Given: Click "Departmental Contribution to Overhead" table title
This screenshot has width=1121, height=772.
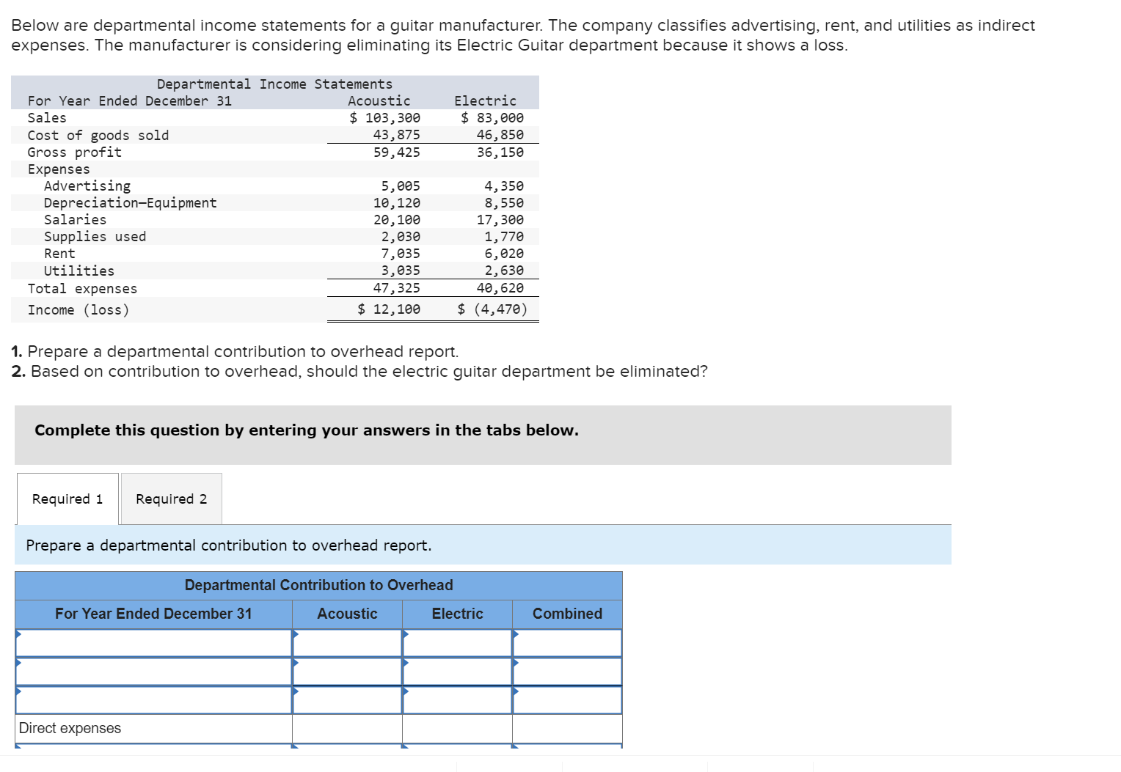Looking at the screenshot, I should pyautogui.click(x=319, y=585).
